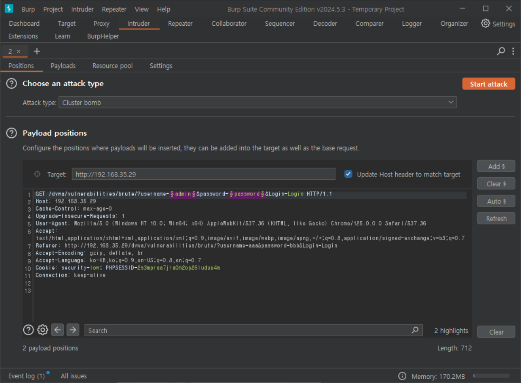
Task: Switch to the Sequencer tab
Action: tap(280, 24)
